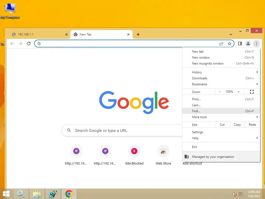Click the three-dot Chrome menu button

coord(256,44)
